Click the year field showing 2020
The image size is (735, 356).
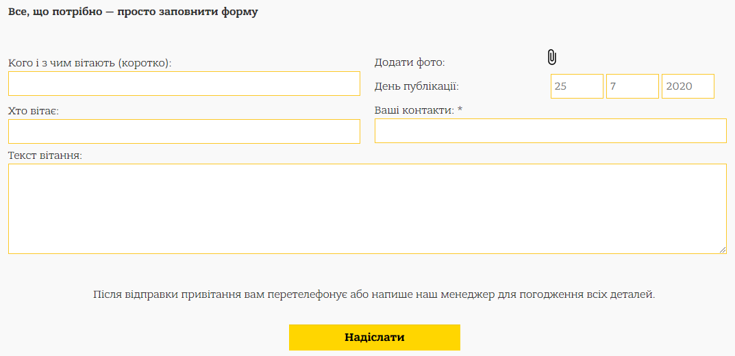click(688, 86)
